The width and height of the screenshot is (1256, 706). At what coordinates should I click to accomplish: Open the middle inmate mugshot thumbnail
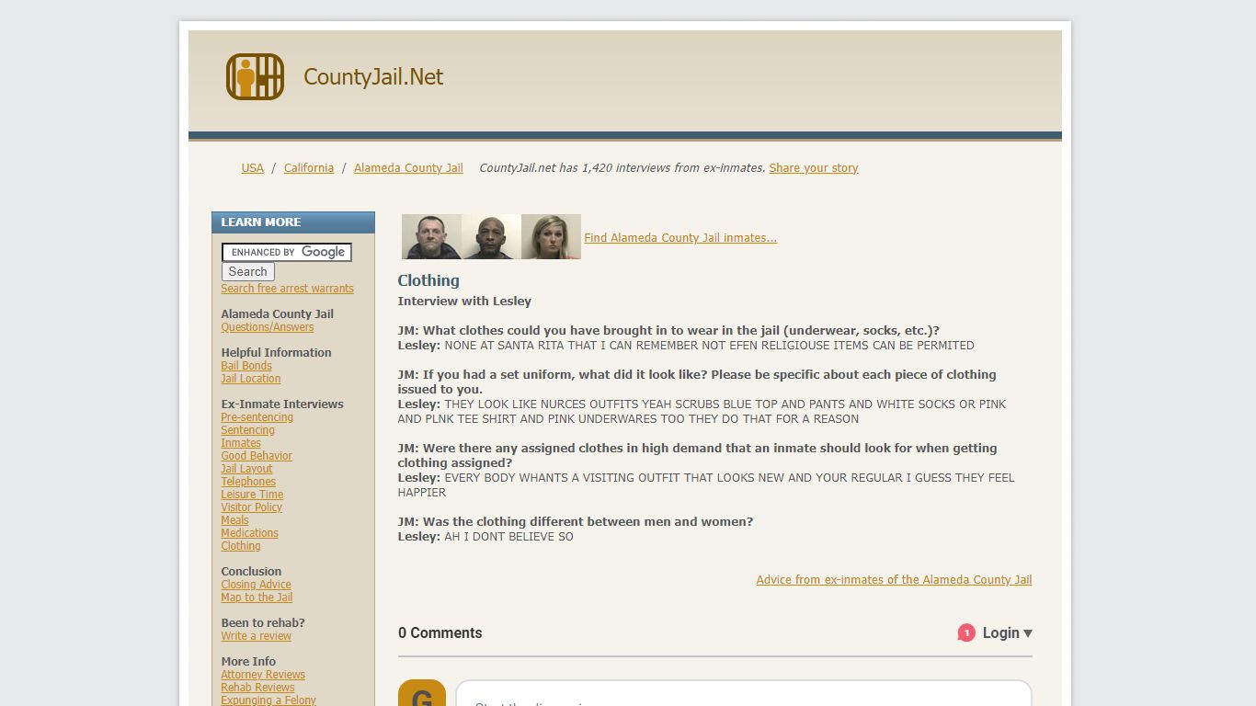click(x=491, y=237)
